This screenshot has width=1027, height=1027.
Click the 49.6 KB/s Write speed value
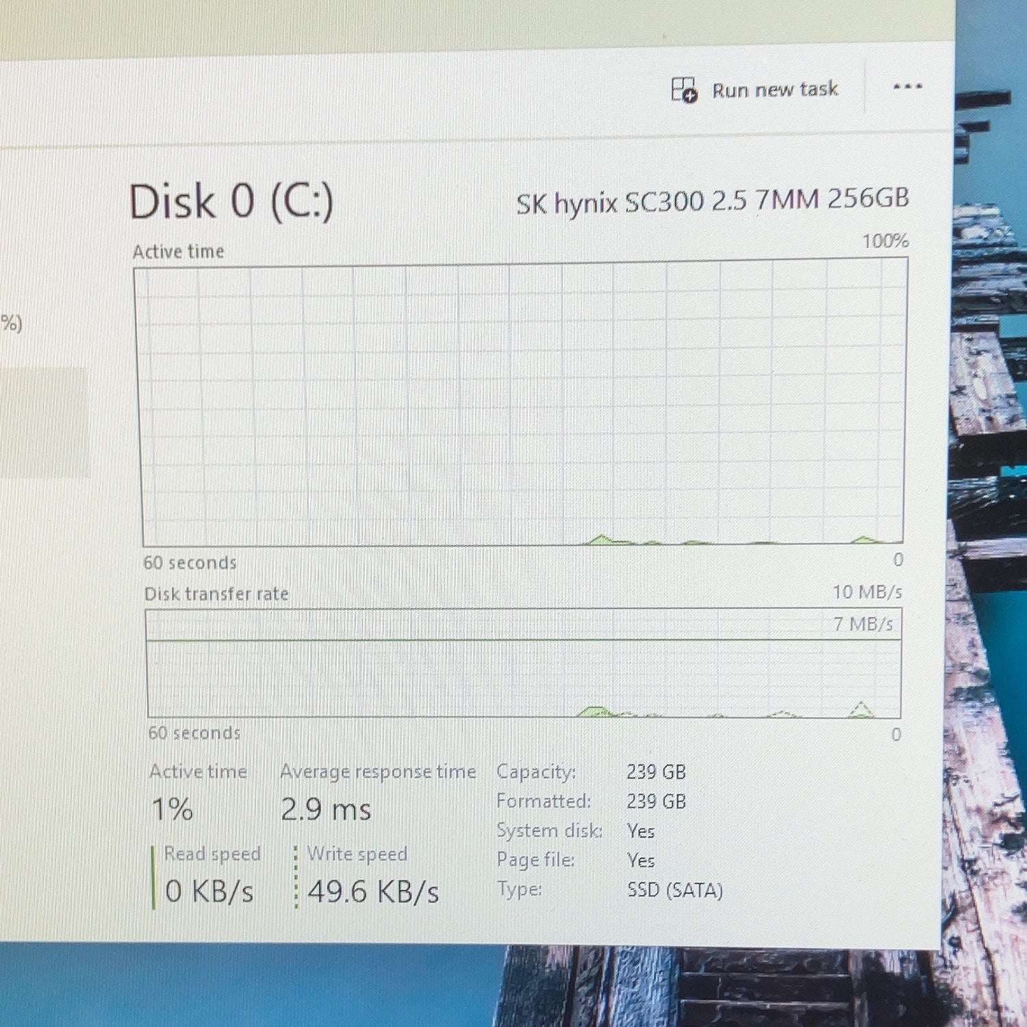click(373, 891)
